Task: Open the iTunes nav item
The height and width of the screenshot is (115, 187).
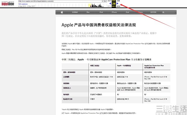Action: [x=141, y=12]
